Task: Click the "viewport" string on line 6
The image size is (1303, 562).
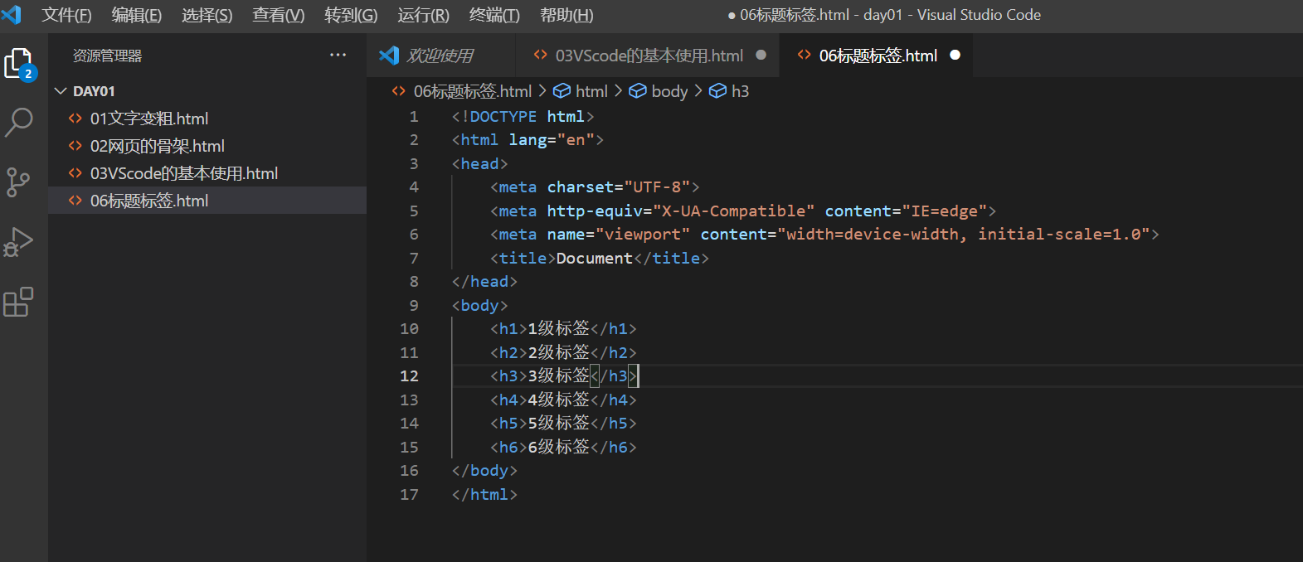Action: pos(643,235)
